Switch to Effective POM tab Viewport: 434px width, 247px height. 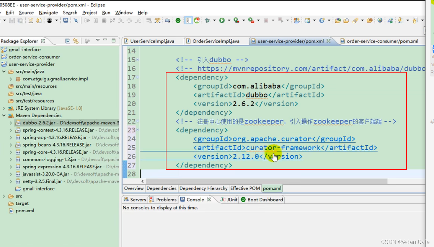tap(245, 188)
